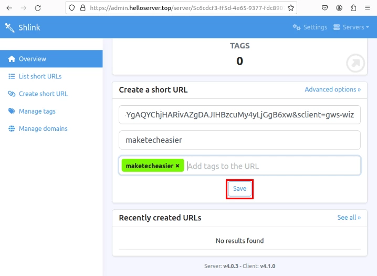Image resolution: width=377 pixels, height=276 pixels.
Task: Go back with the browser back arrow
Action: [x=9, y=8]
